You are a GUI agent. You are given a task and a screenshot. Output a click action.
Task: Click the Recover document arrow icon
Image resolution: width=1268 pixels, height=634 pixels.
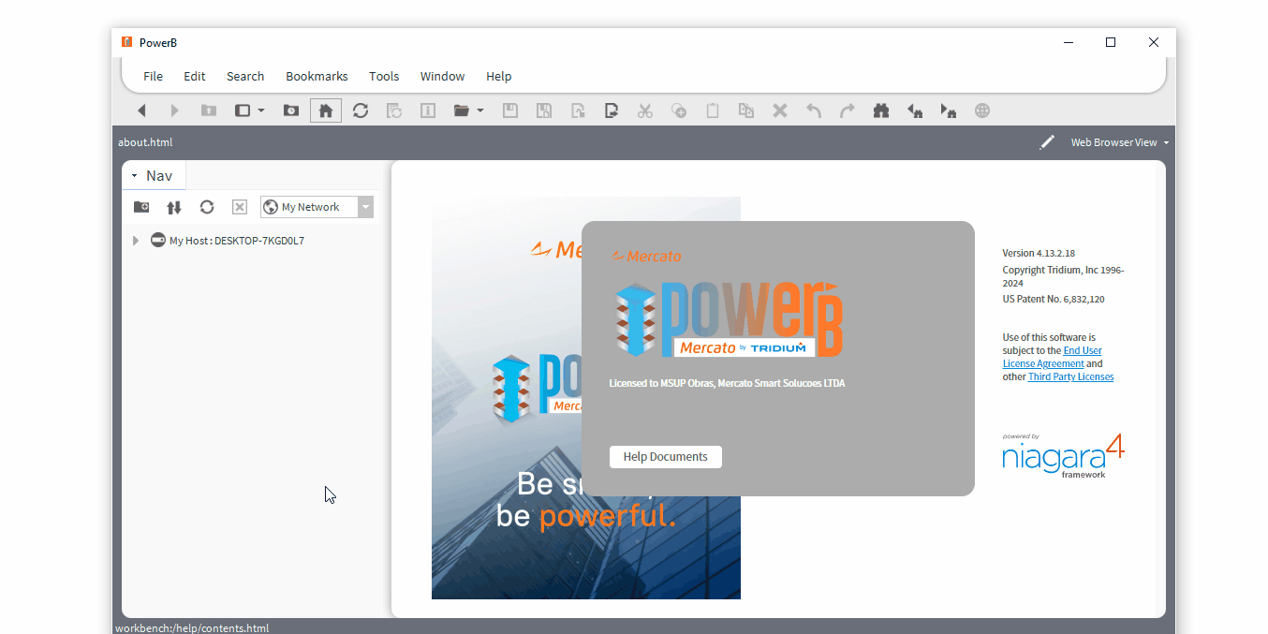click(x=578, y=111)
